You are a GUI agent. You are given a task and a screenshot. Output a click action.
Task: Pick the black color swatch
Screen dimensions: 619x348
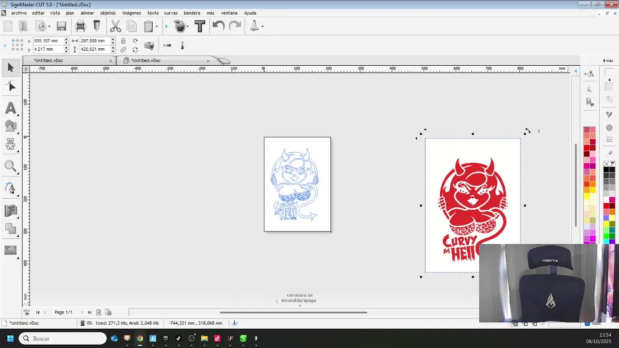coord(606,170)
